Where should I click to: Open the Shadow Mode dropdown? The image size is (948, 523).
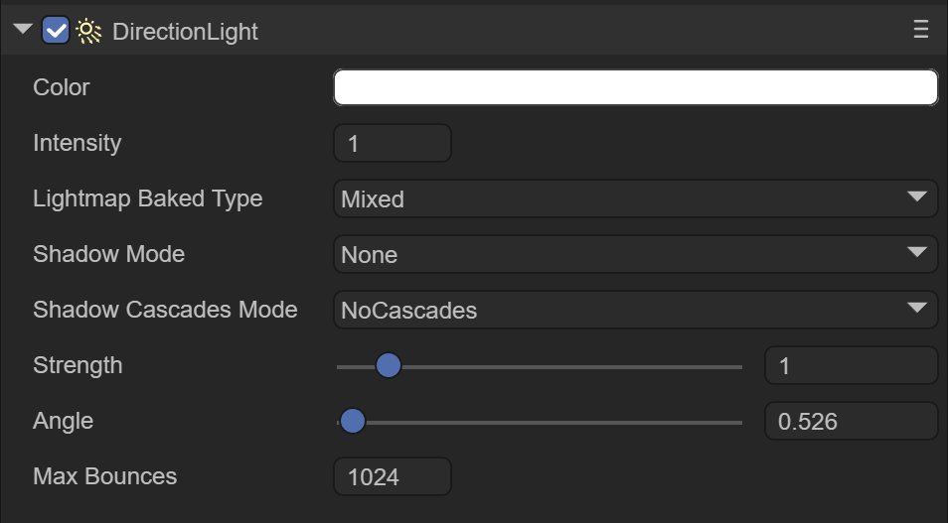(635, 254)
